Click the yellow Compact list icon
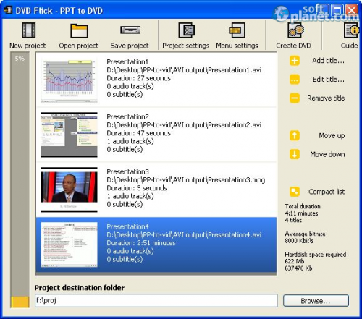Screen dimensions: 362x319 click(x=295, y=192)
